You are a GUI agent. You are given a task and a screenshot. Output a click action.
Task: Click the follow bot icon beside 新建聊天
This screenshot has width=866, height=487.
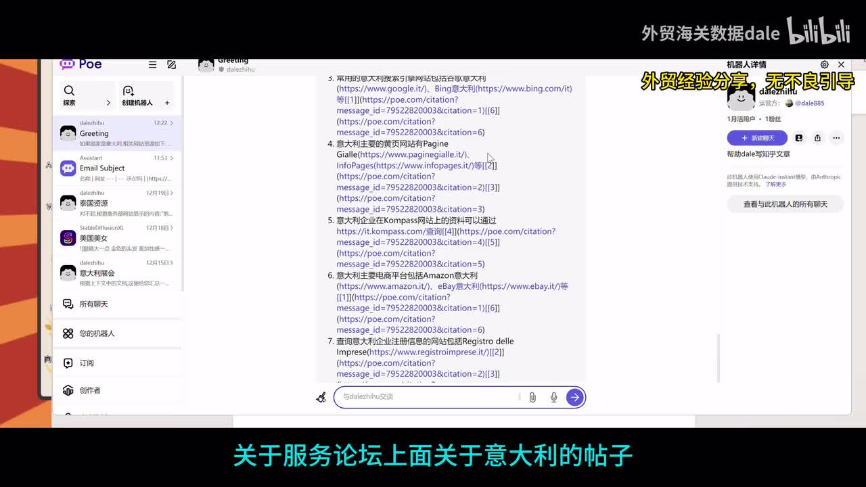(799, 138)
